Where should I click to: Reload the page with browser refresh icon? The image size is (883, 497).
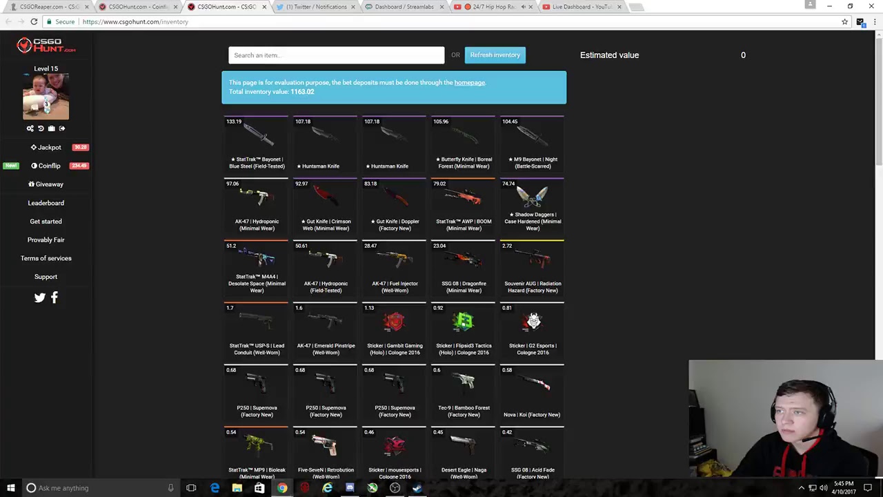(34, 21)
